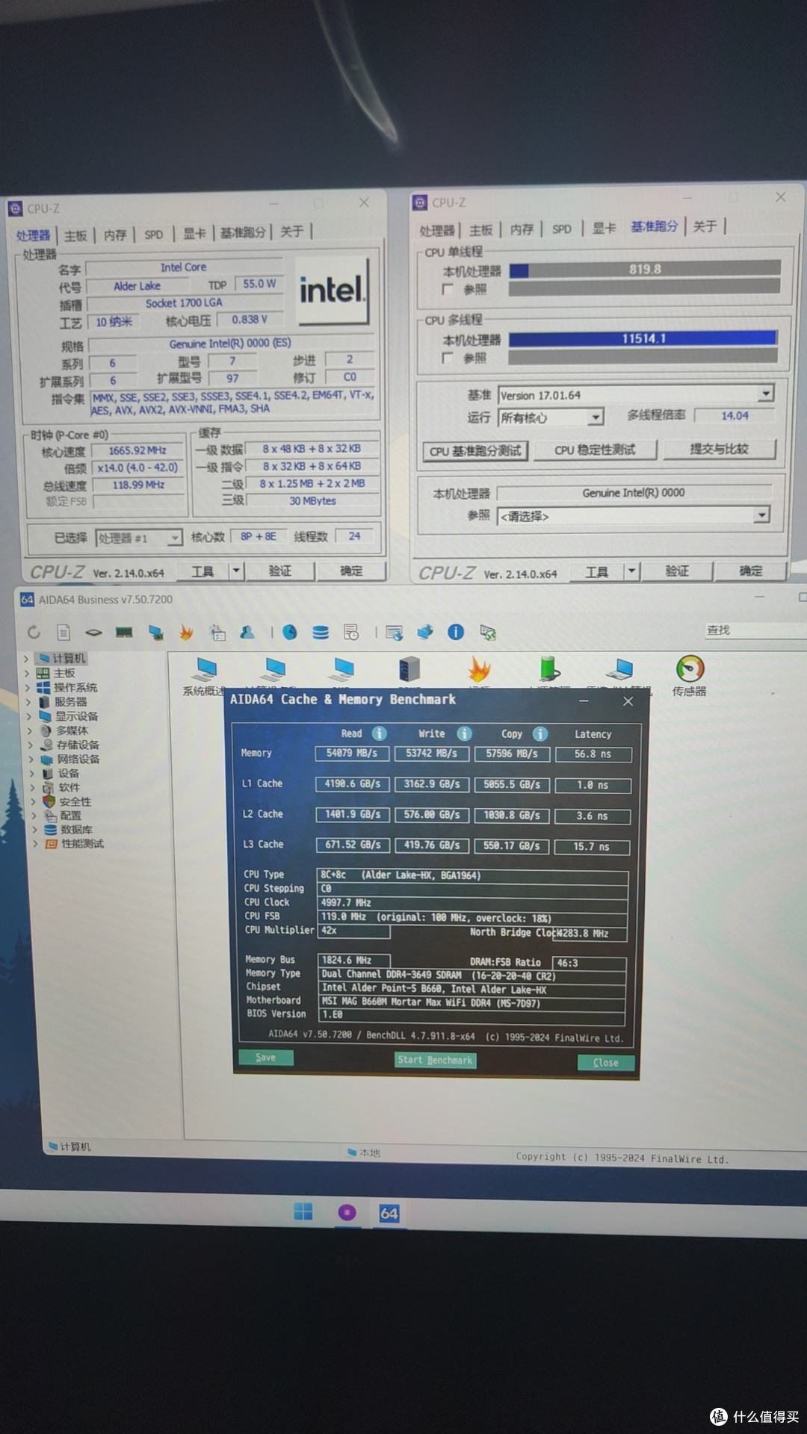Click the AIDA64 refresh toolbar icon

34,632
